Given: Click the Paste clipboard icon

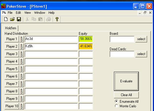Looking at the screenshot, I should (x=40, y=19).
